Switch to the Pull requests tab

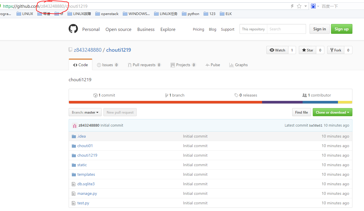144,65
